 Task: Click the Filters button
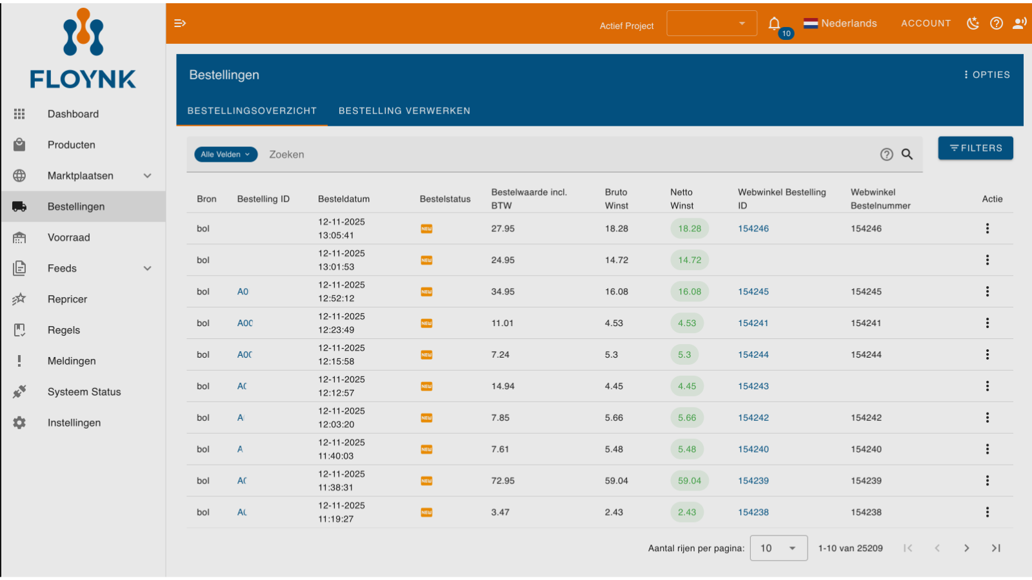[975, 148]
